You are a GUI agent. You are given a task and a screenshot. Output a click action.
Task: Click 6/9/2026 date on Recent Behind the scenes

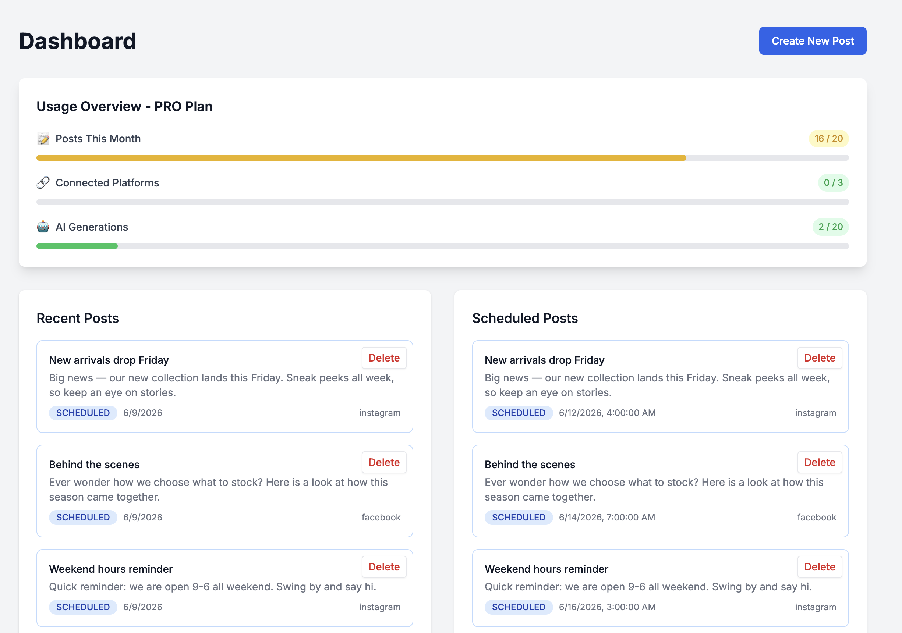click(143, 517)
